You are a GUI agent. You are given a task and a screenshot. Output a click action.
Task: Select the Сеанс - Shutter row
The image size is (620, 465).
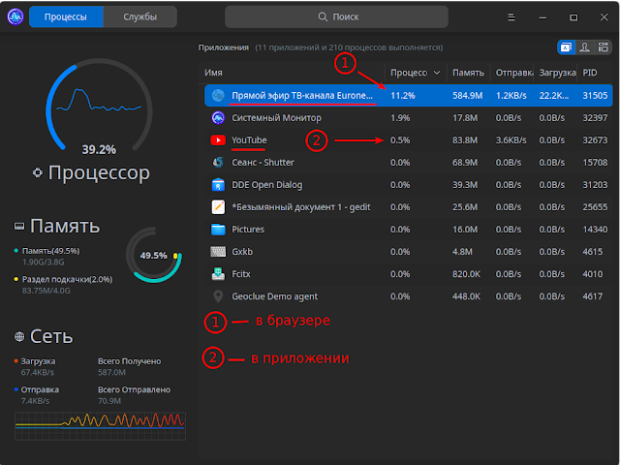pos(409,163)
